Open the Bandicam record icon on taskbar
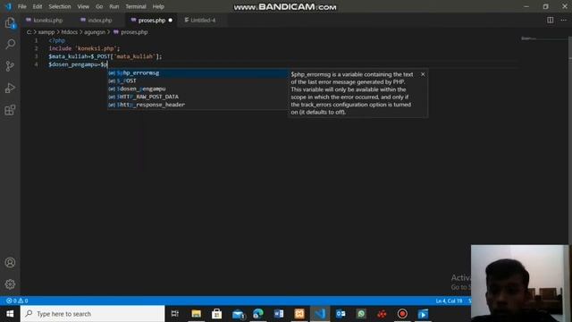 (x=402, y=314)
